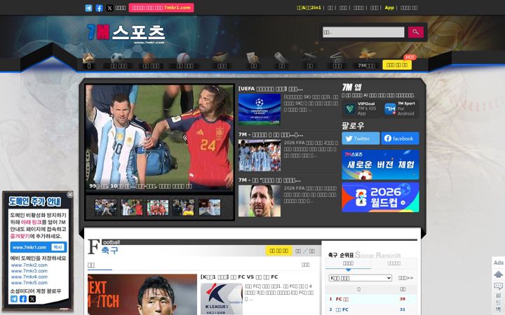Open the [UEFA news headline
The image size is (505, 315).
(x=271, y=88)
